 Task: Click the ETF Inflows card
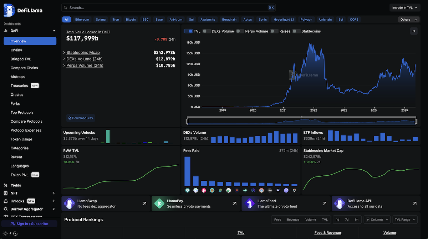(361, 136)
